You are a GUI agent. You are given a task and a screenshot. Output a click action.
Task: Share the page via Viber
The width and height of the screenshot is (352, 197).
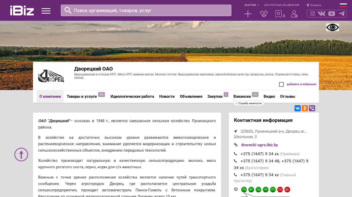click(x=312, y=108)
